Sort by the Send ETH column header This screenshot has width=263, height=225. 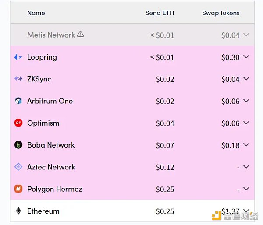(x=160, y=13)
